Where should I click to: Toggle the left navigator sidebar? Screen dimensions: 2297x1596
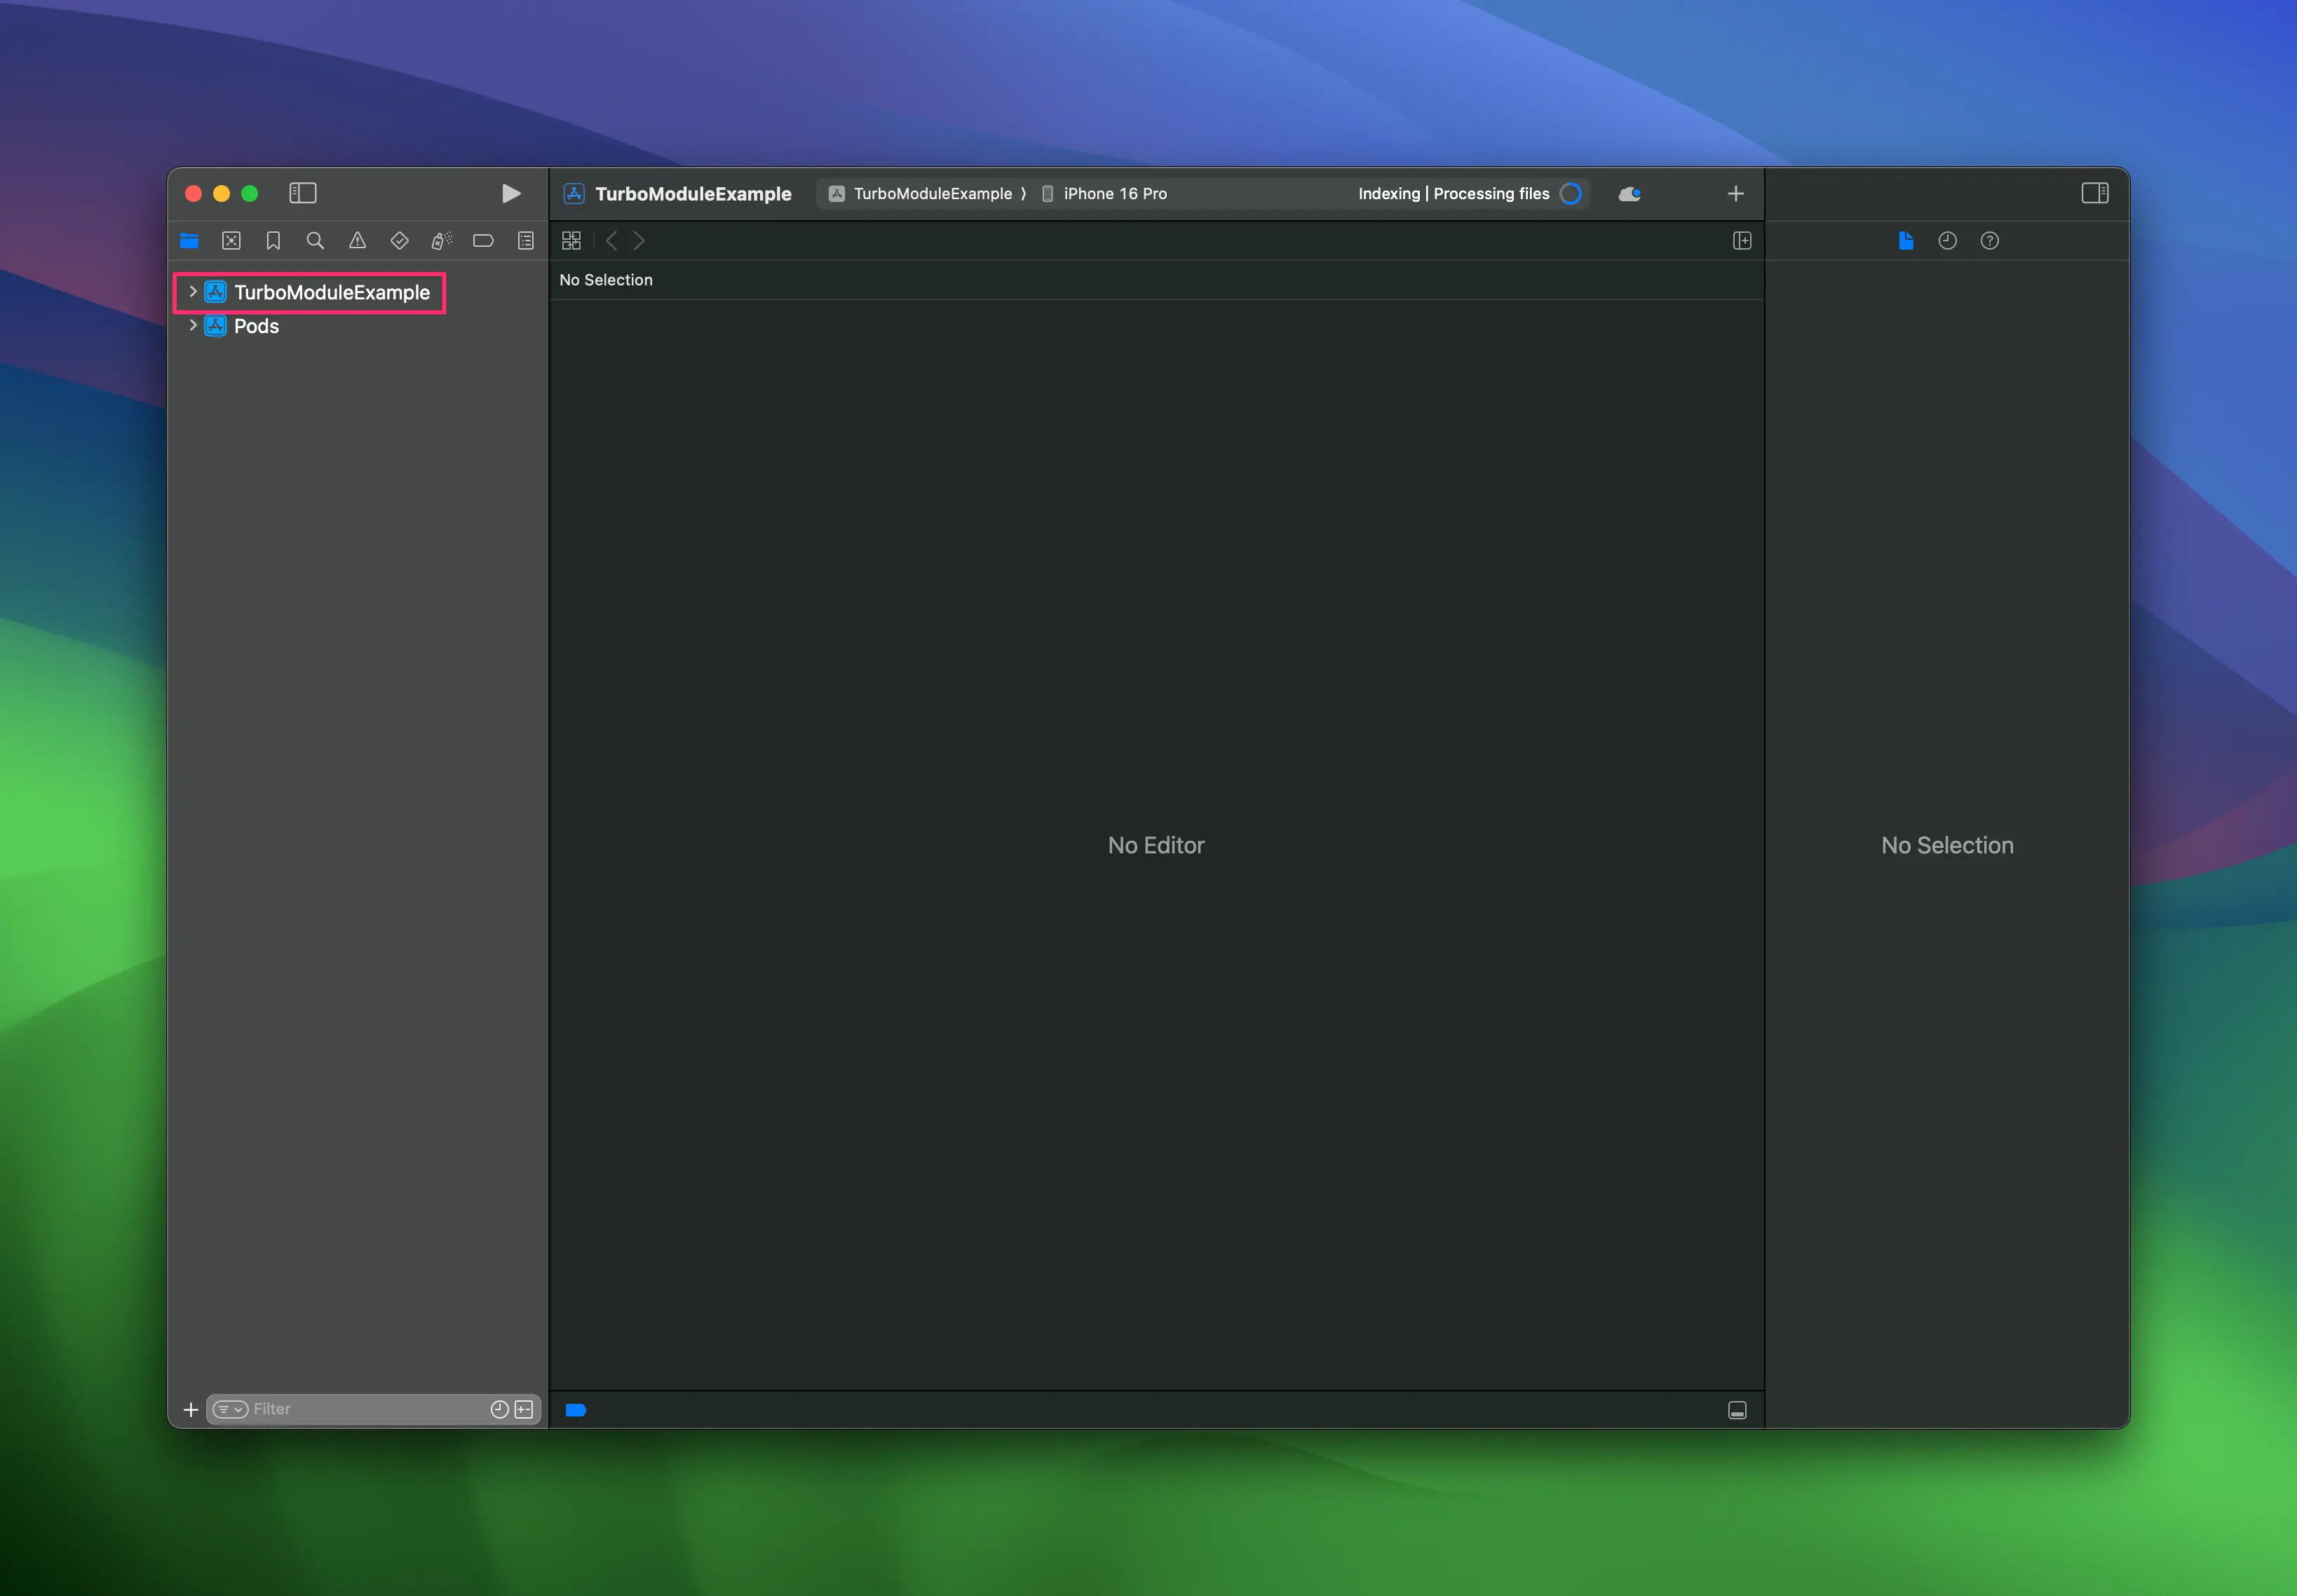point(302,193)
